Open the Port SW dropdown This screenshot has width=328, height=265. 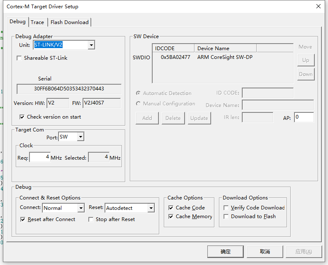pyautogui.click(x=80, y=137)
